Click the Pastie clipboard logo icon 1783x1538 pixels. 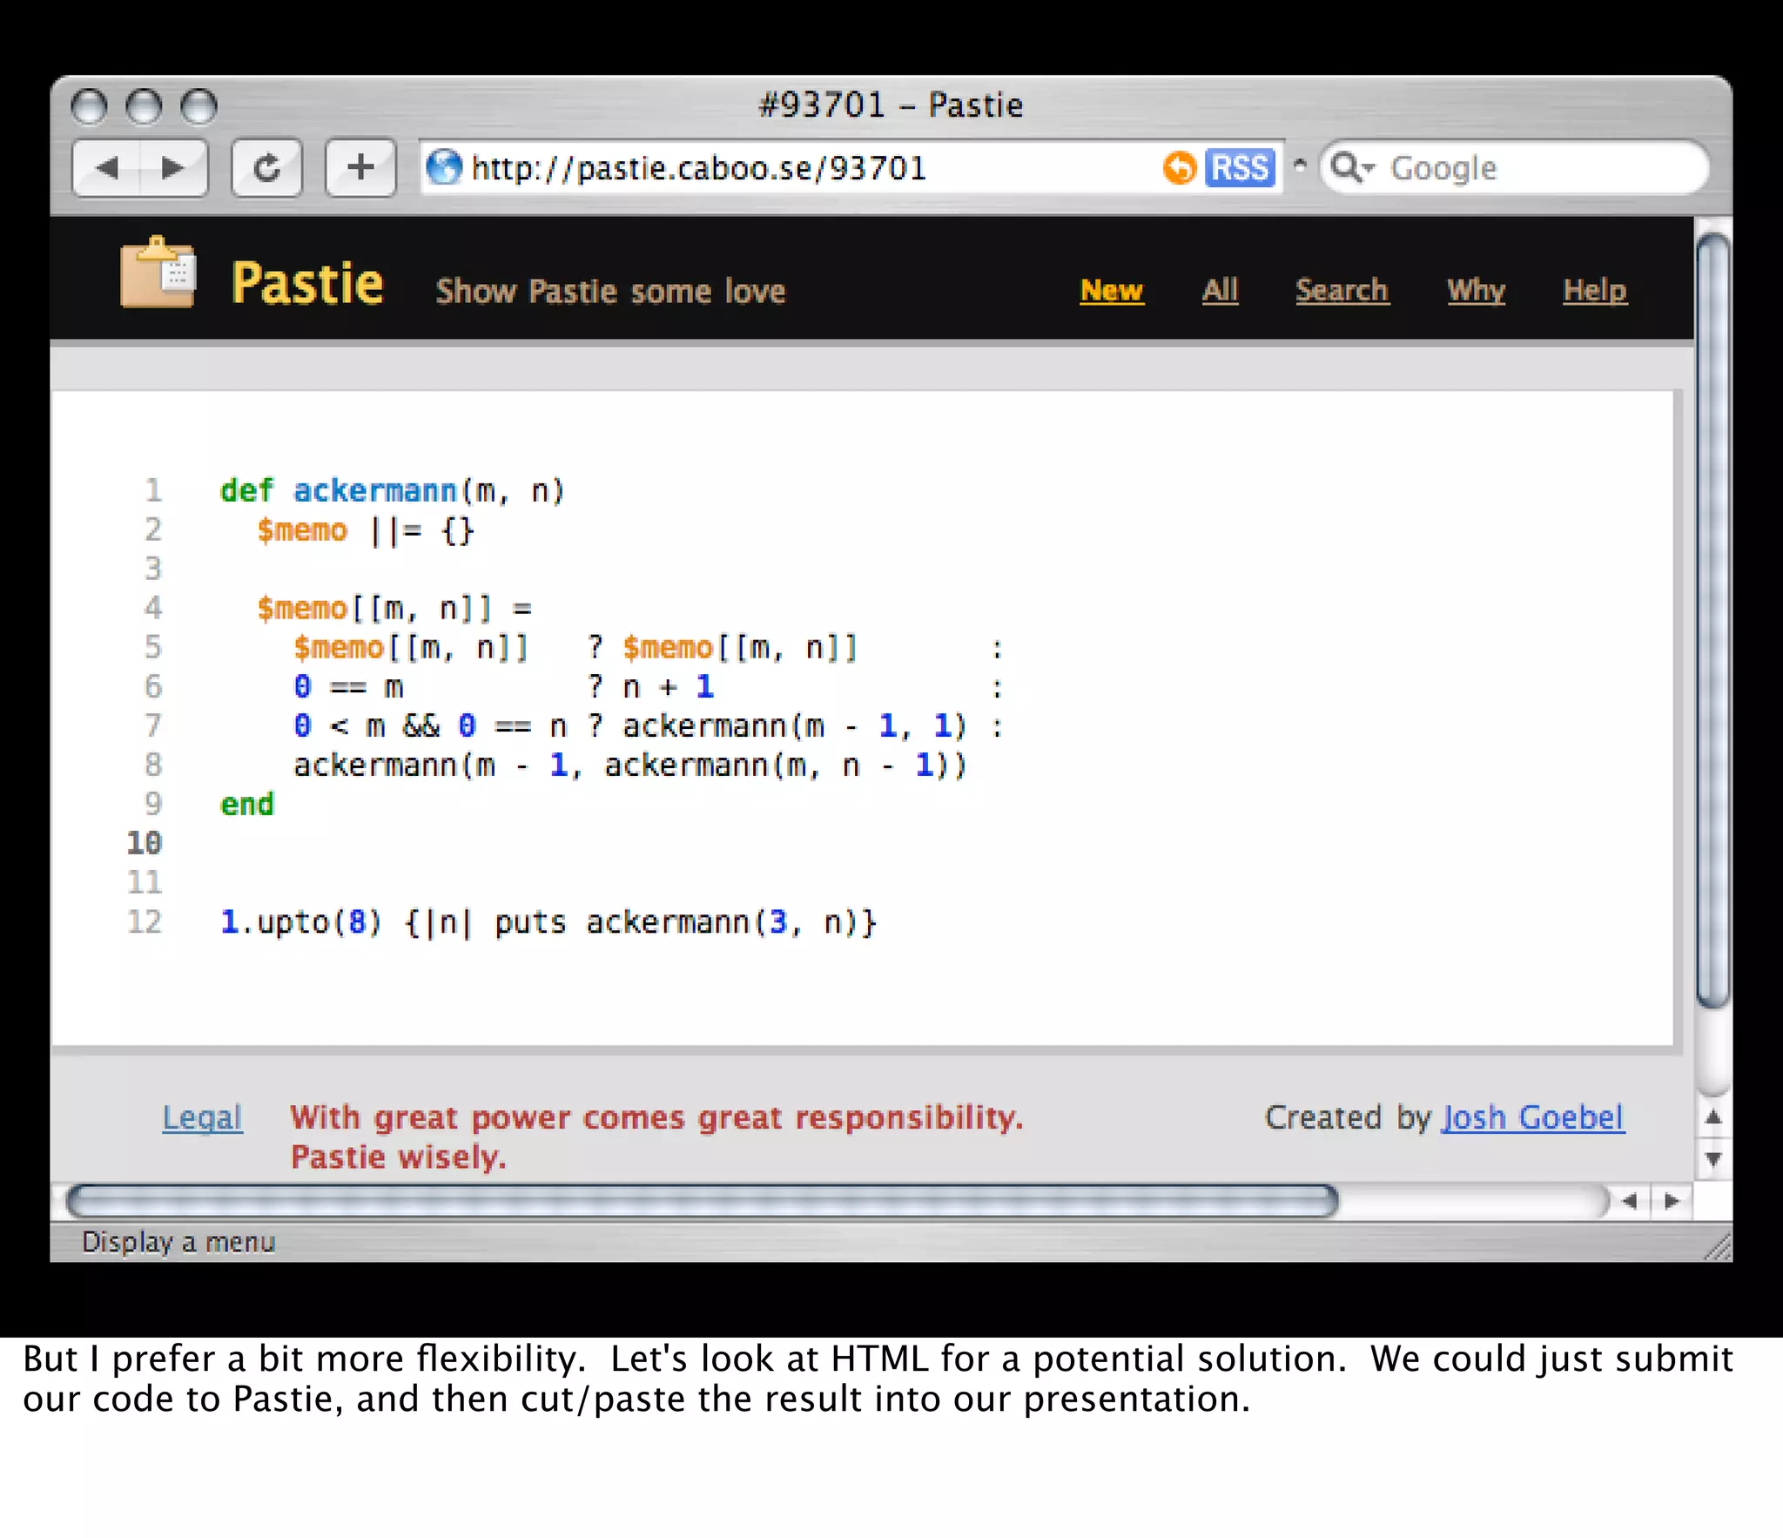click(x=158, y=272)
